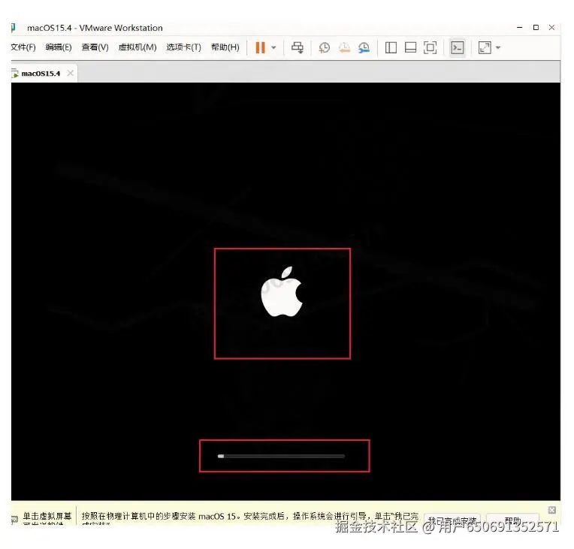Click the VMware Workstation title bar icon
574x549 pixels.
14,28
